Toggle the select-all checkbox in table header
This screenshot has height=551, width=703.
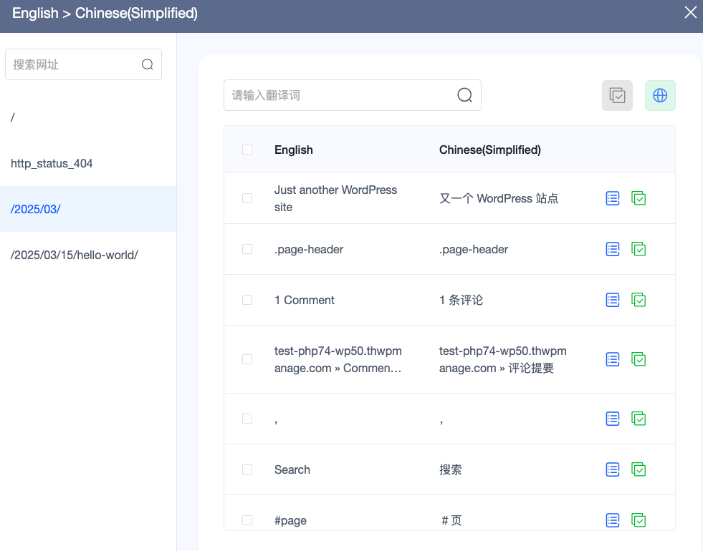click(x=247, y=150)
